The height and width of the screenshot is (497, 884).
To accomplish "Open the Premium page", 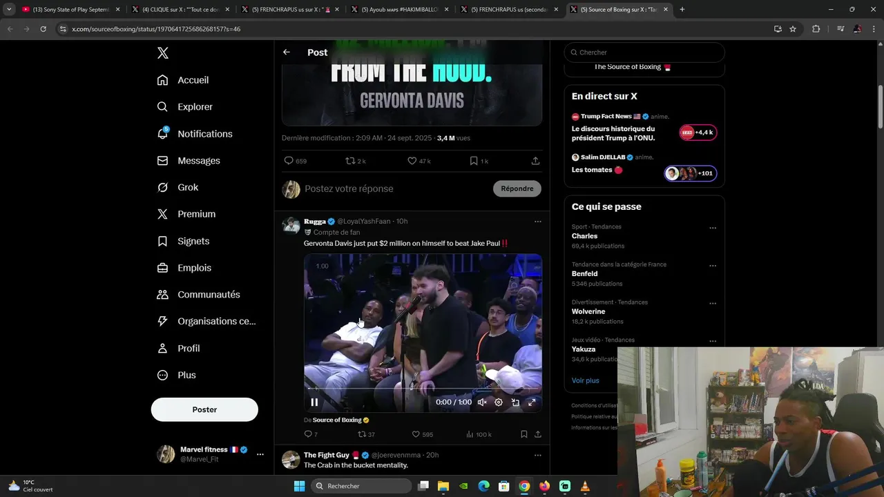I will [x=186, y=214].
